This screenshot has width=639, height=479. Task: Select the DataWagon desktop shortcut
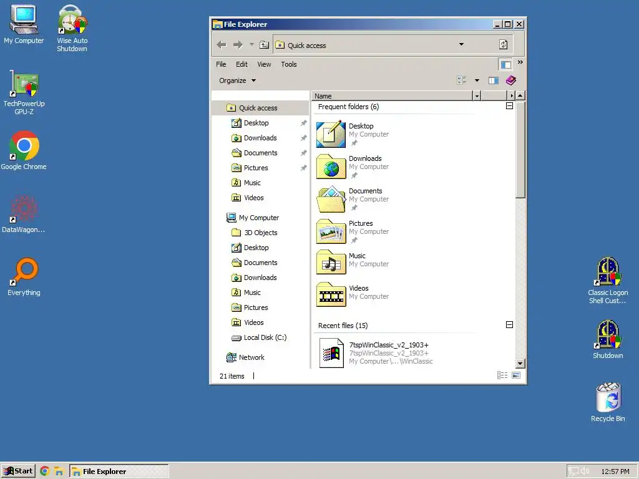click(24, 214)
